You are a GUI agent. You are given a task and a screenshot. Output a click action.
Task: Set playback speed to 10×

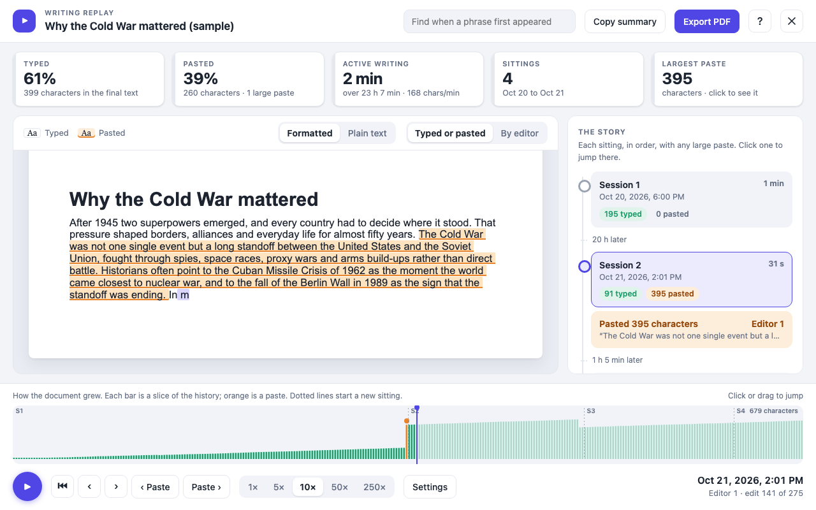pos(308,487)
